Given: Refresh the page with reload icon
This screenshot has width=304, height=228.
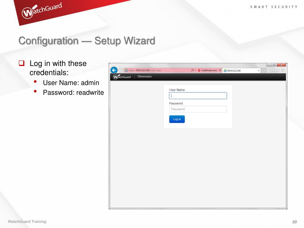Looking at the screenshot, I should (x=220, y=70).
